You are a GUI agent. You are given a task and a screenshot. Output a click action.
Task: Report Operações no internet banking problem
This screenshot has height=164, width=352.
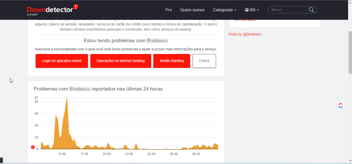click(x=121, y=61)
